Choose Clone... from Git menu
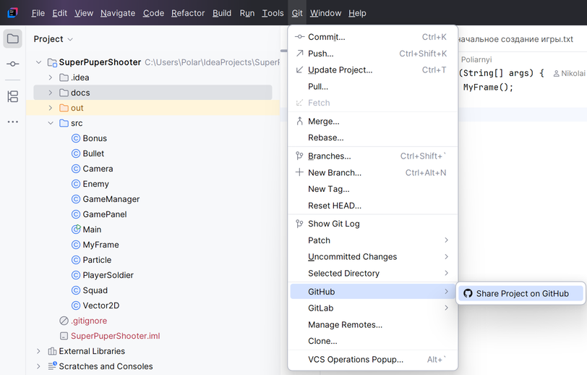Screen dimensions: 587x375 coord(373,341)
